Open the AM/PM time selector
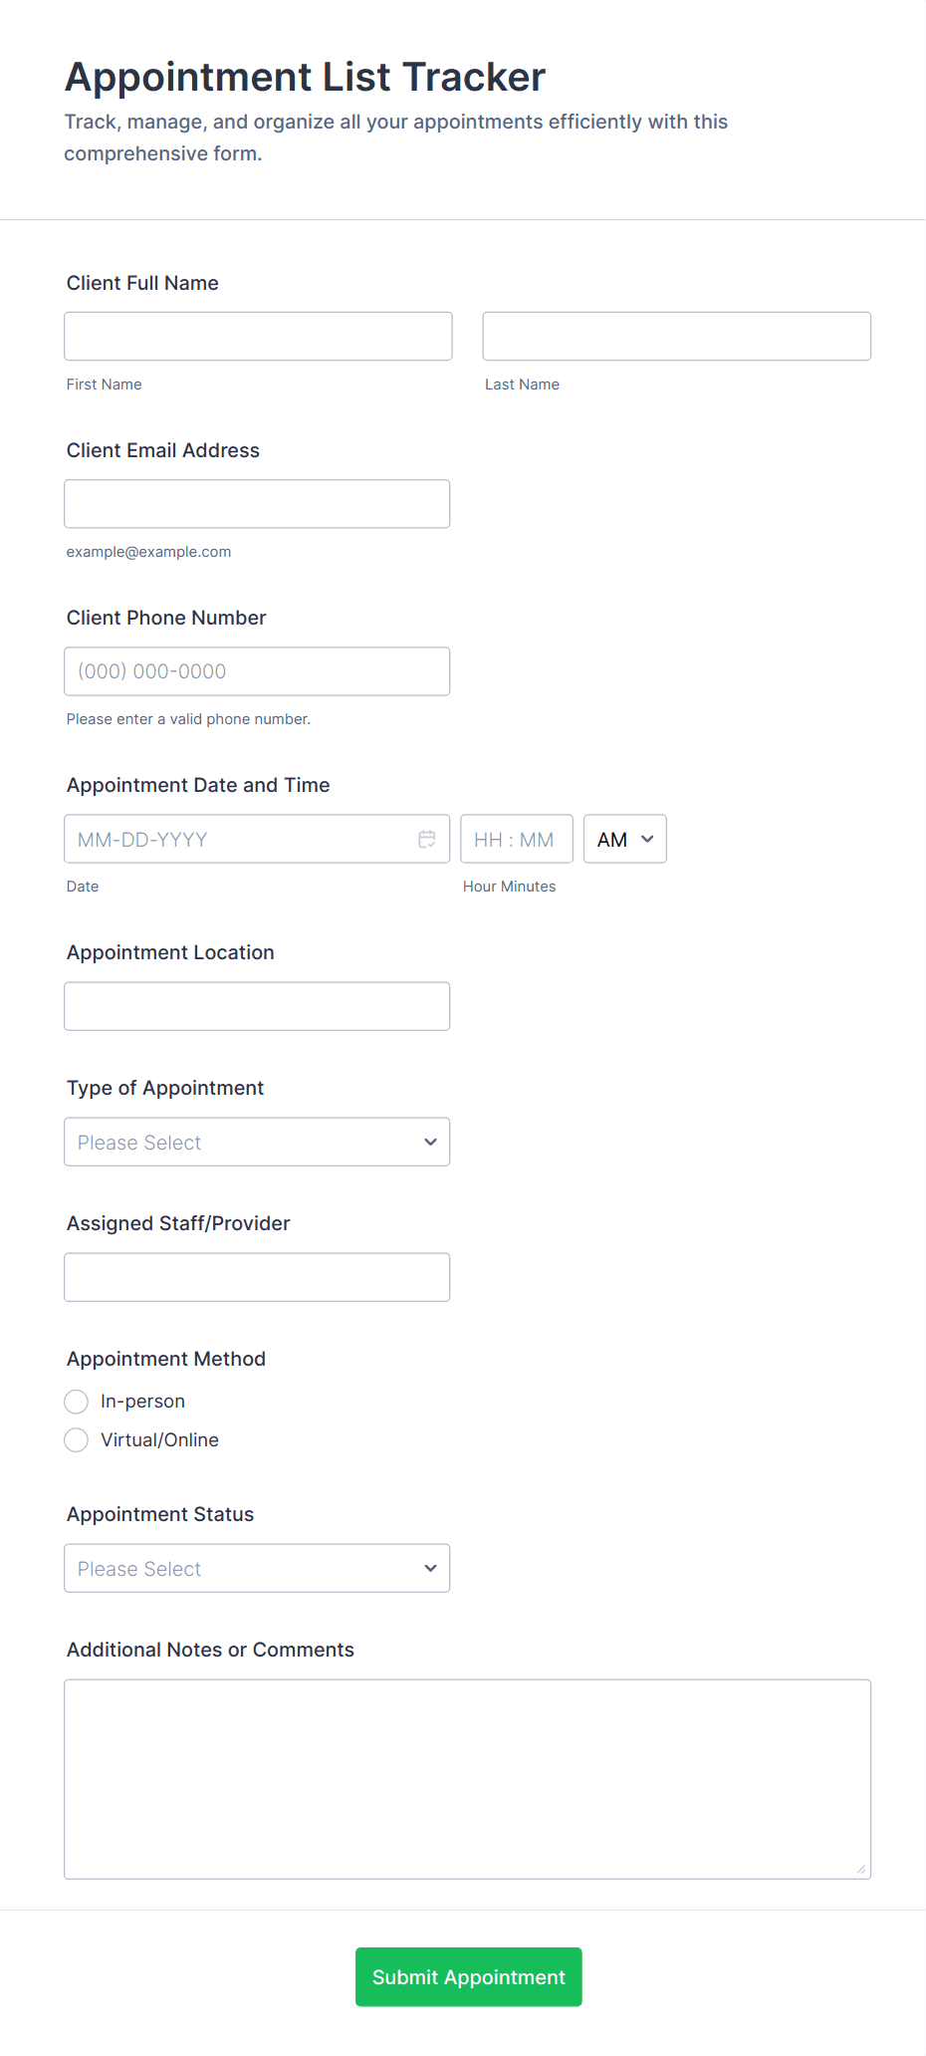The width and height of the screenshot is (926, 2056). click(x=624, y=839)
